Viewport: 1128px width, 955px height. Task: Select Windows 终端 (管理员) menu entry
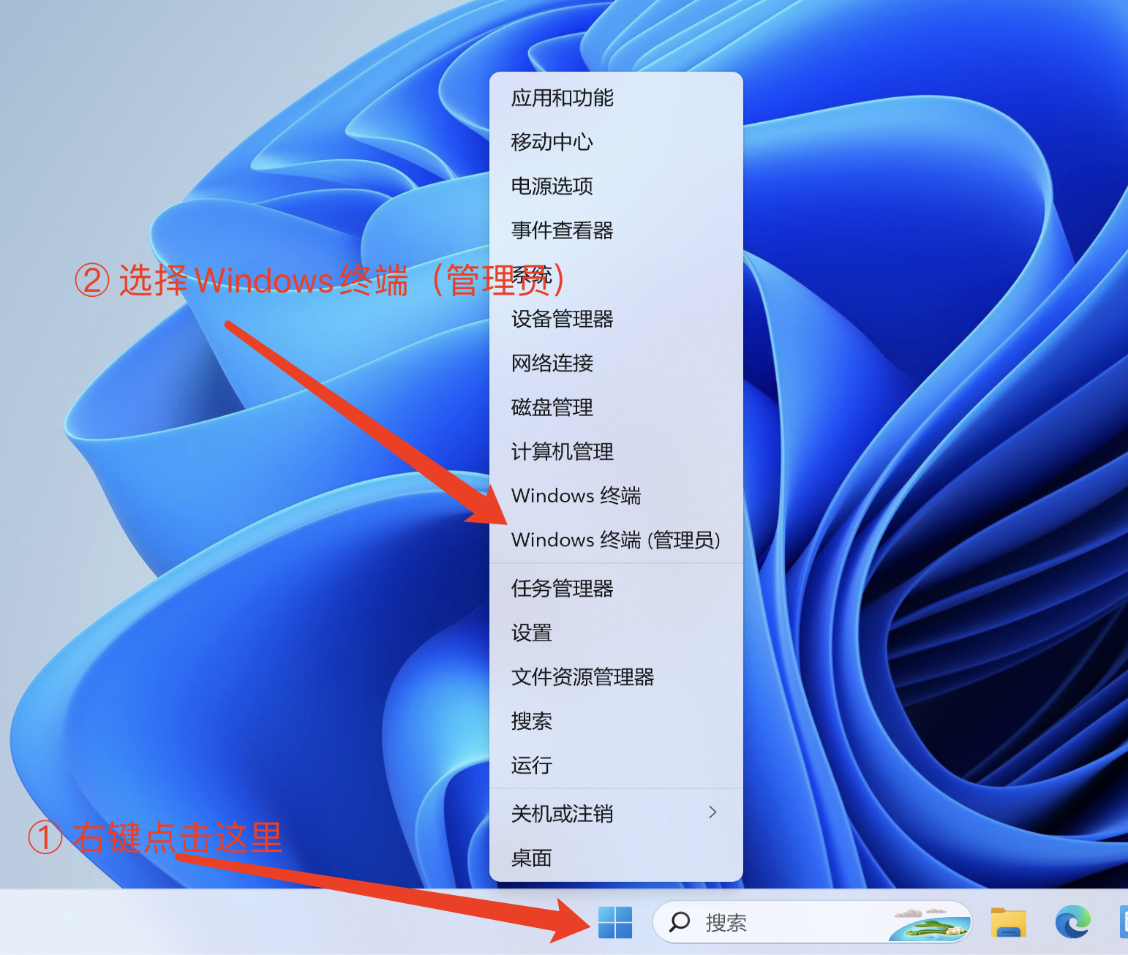(x=616, y=540)
